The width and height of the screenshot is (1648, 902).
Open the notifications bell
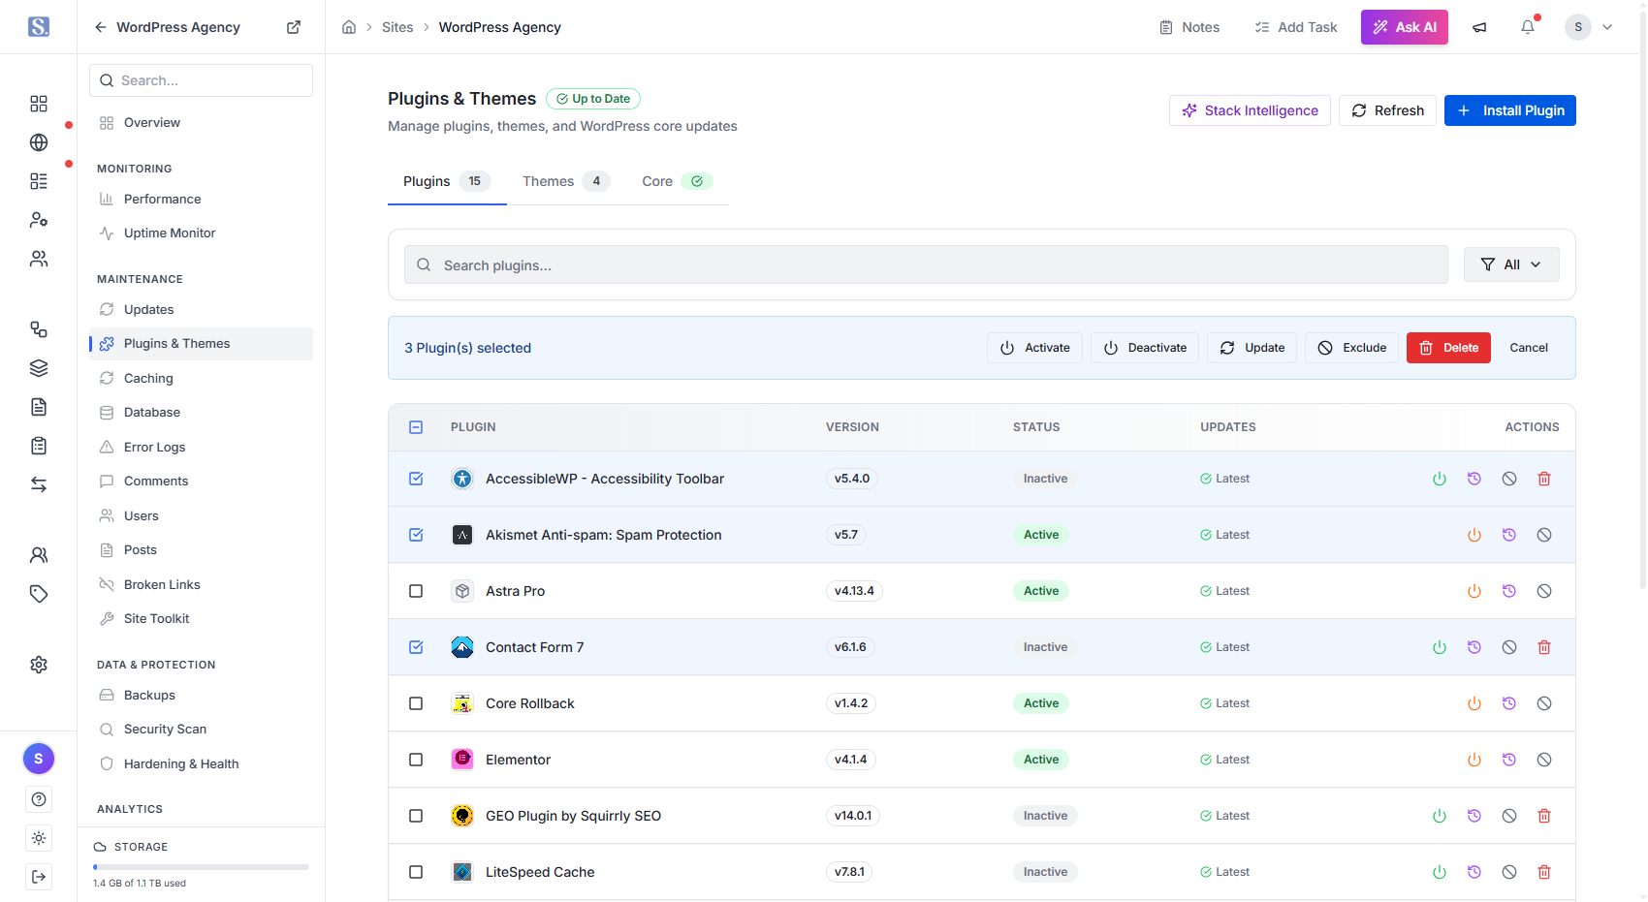[1528, 27]
